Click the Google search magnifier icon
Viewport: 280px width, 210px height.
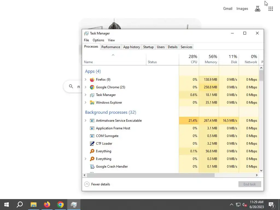pyautogui.click(x=71, y=86)
